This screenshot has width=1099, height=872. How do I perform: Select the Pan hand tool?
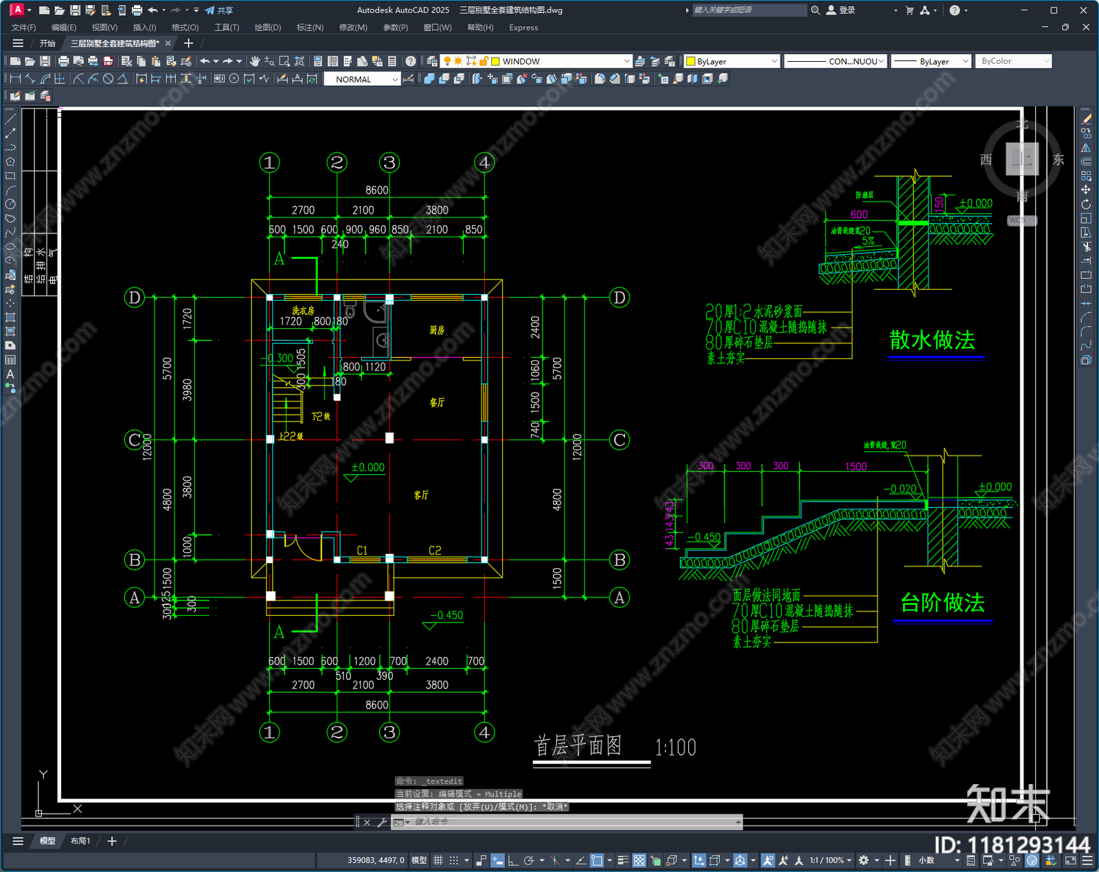(x=255, y=61)
